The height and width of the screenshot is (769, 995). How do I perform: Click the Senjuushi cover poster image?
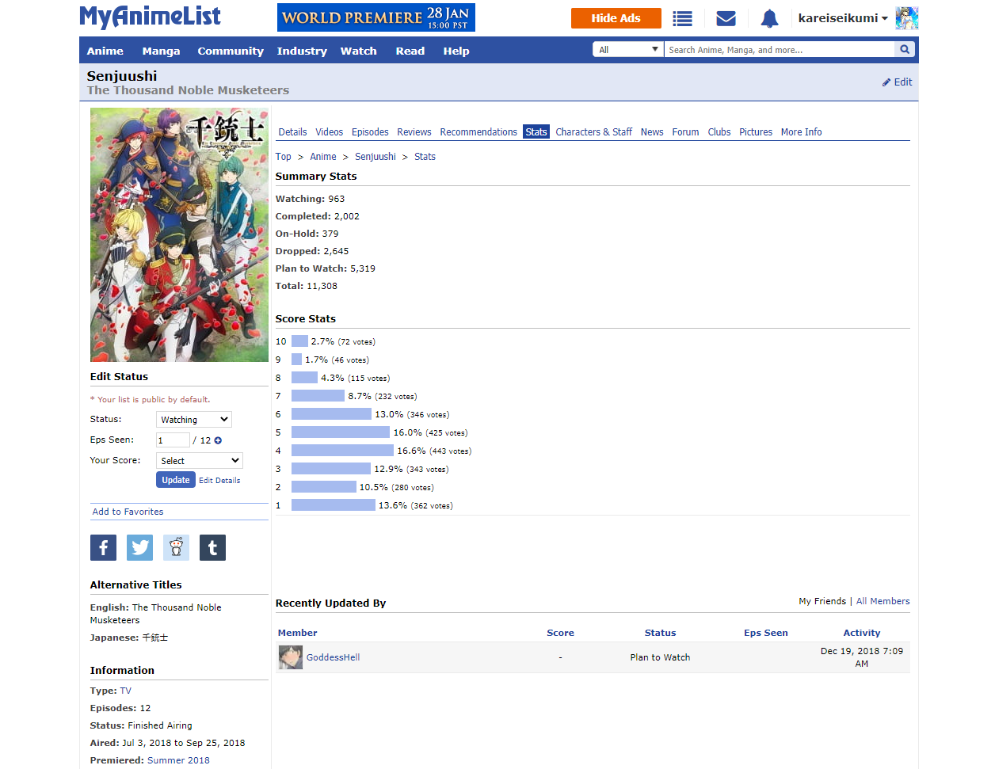click(179, 235)
